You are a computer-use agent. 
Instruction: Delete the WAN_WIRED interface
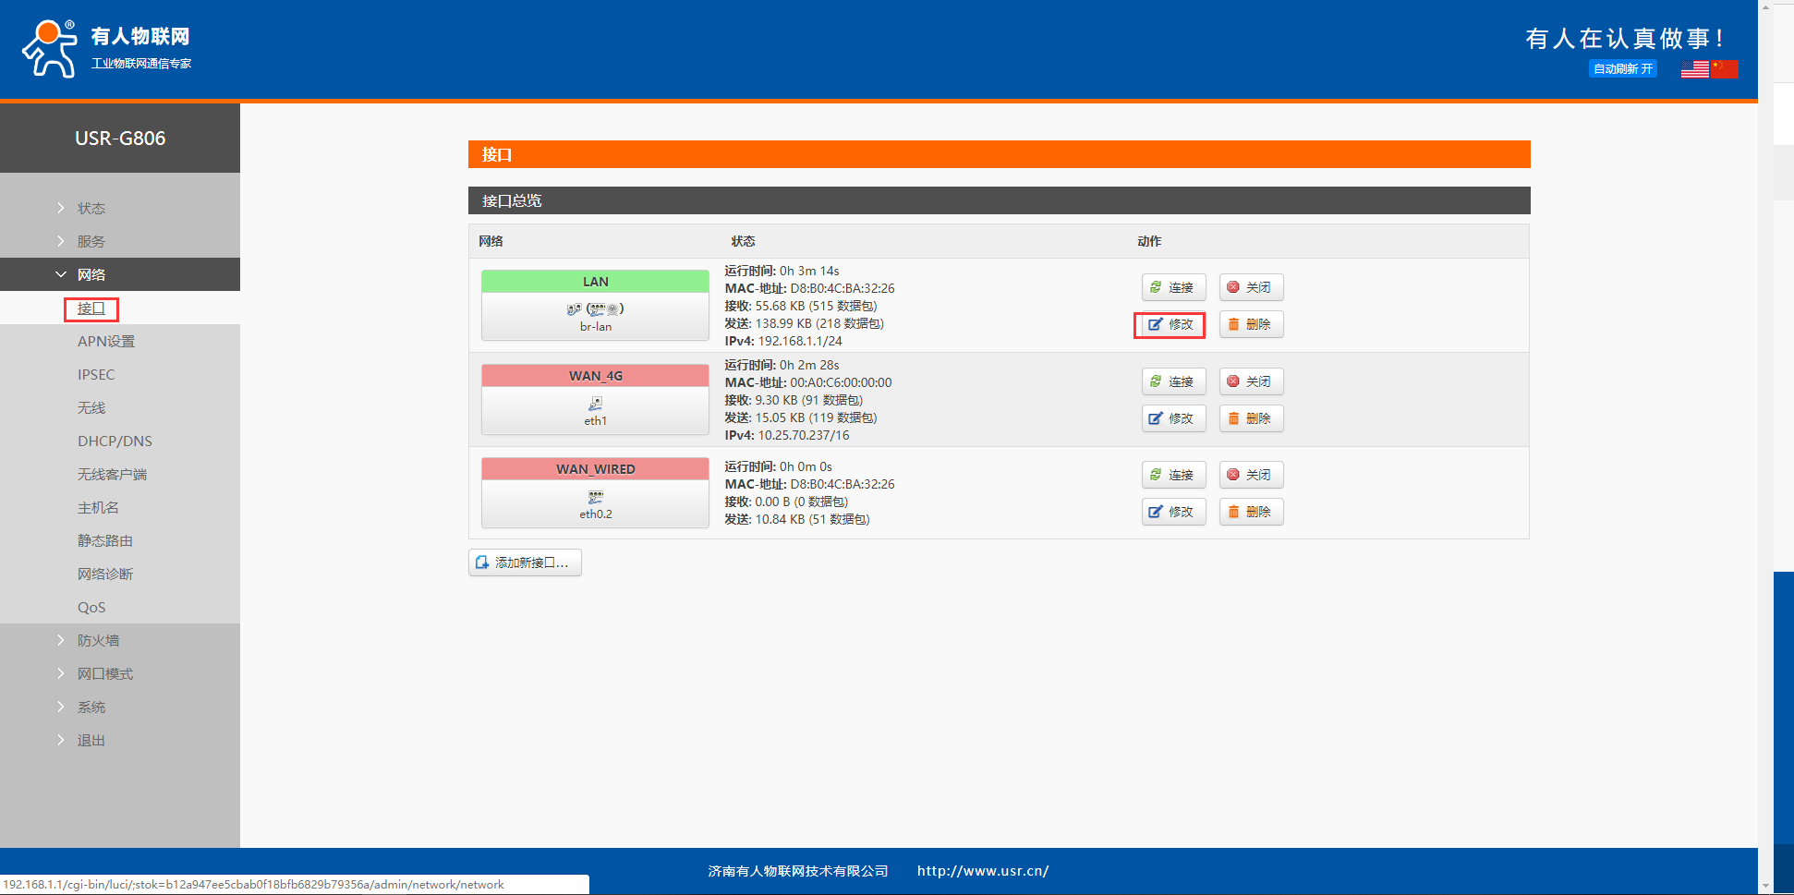click(1251, 512)
